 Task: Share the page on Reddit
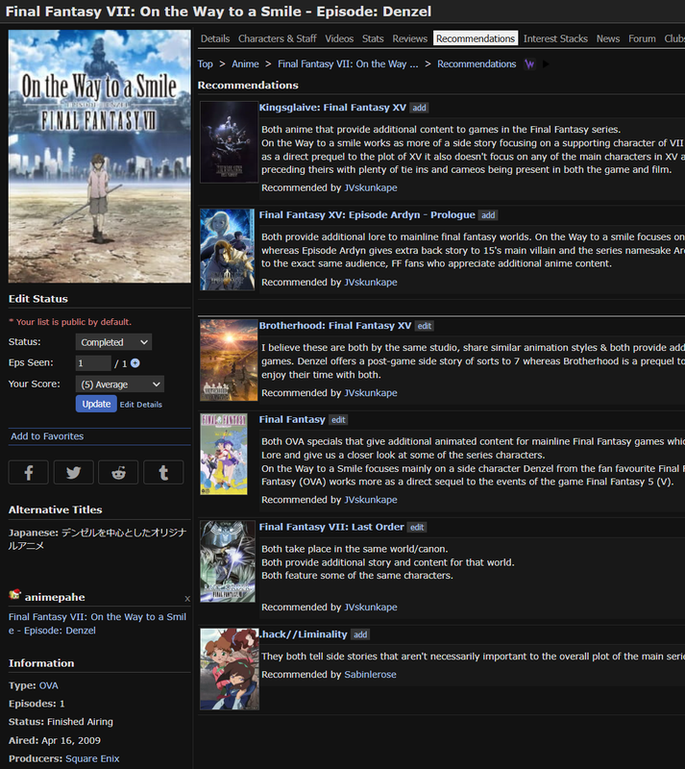click(118, 472)
